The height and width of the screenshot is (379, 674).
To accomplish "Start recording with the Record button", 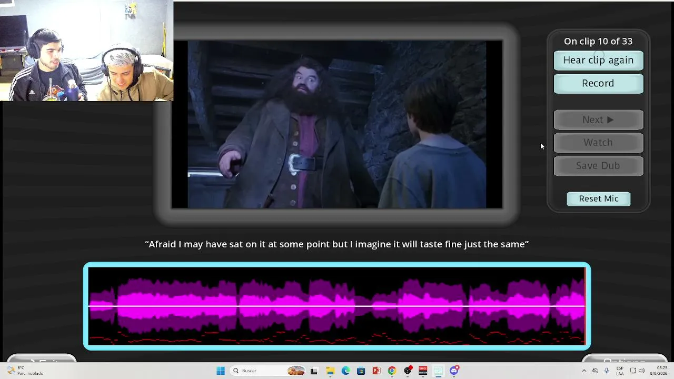I will click(x=598, y=83).
